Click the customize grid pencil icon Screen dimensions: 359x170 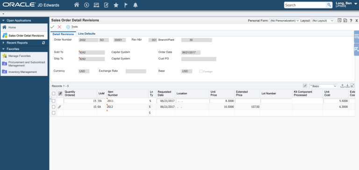(305, 86)
